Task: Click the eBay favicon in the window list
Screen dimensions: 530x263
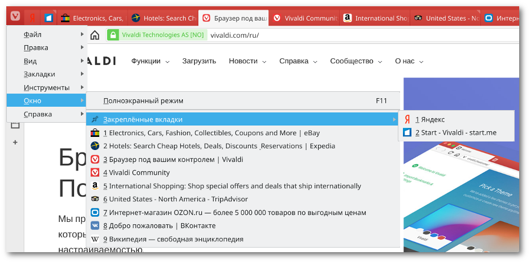Action: coord(95,133)
